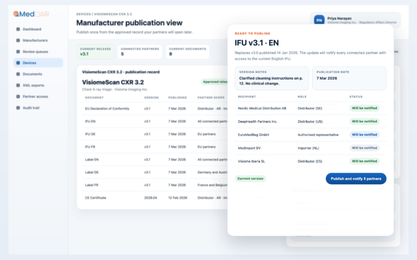This screenshot has width=417, height=260.
Task: Go to Manufacturers section
Action: (x=38, y=40)
